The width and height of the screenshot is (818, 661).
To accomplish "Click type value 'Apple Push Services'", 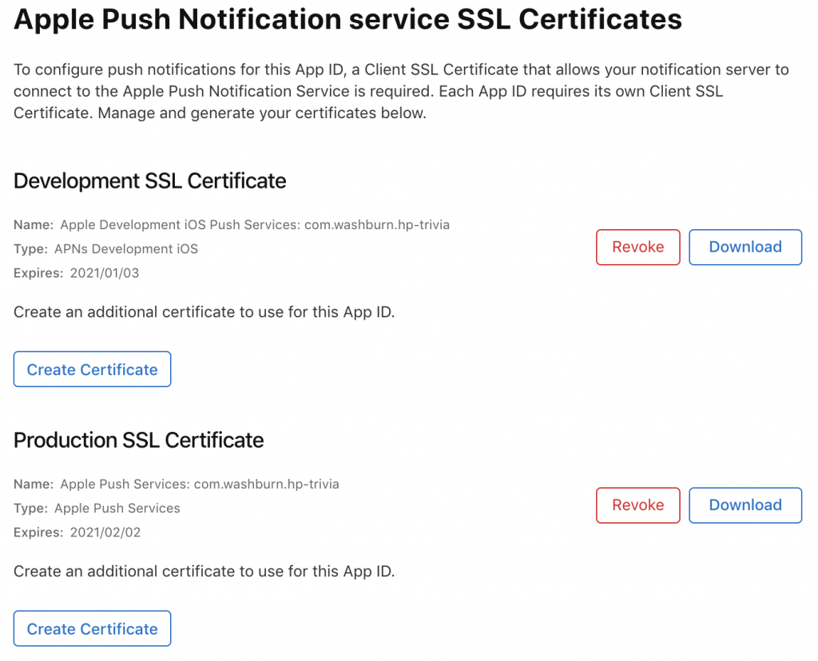I will pos(117,508).
